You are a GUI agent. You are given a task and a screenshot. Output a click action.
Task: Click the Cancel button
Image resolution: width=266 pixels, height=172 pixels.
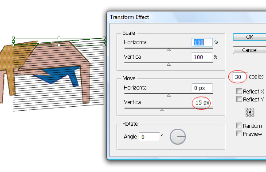point(249,50)
